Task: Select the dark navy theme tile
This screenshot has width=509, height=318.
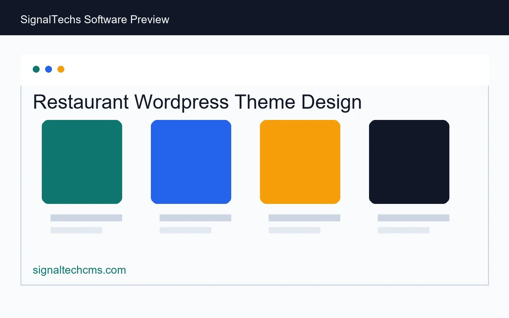Action: (x=409, y=162)
